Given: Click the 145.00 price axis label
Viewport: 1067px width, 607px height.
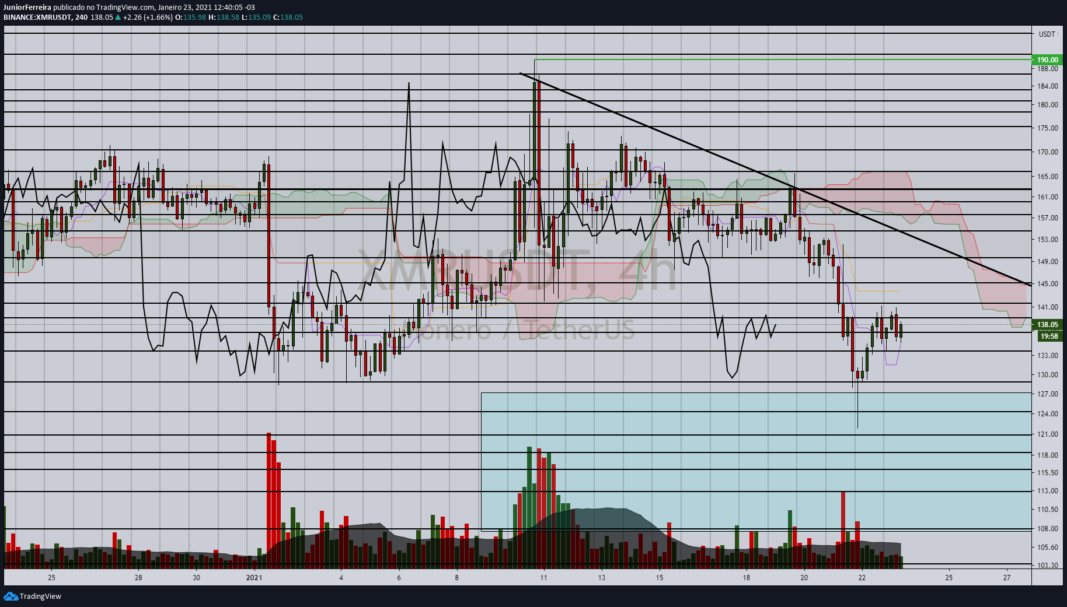Looking at the screenshot, I should point(1047,283).
